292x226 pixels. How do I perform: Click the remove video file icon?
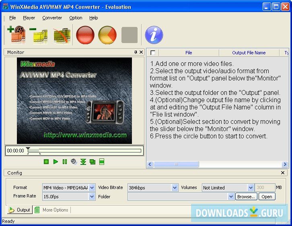(39, 35)
